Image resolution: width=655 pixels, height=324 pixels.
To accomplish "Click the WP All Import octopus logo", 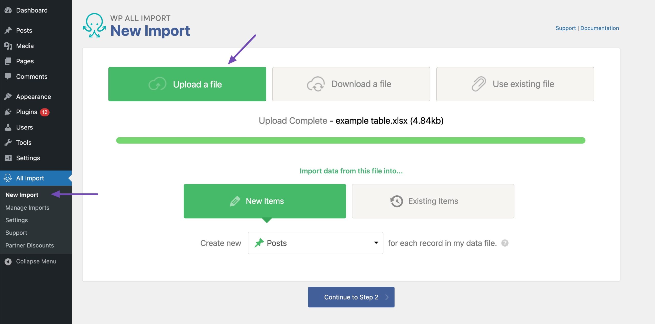I will [x=94, y=25].
